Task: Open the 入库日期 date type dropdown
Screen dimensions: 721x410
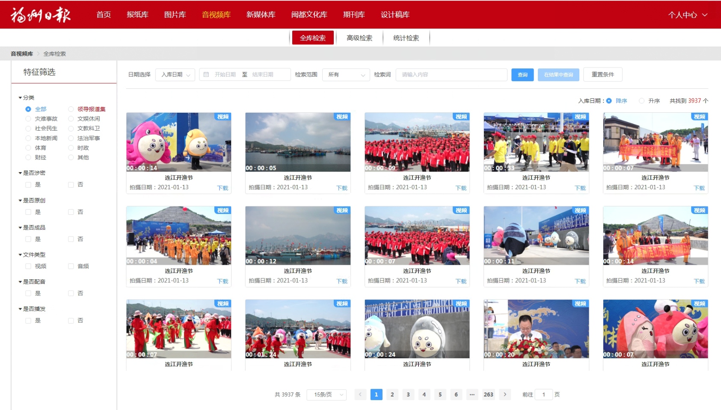Action: point(175,75)
